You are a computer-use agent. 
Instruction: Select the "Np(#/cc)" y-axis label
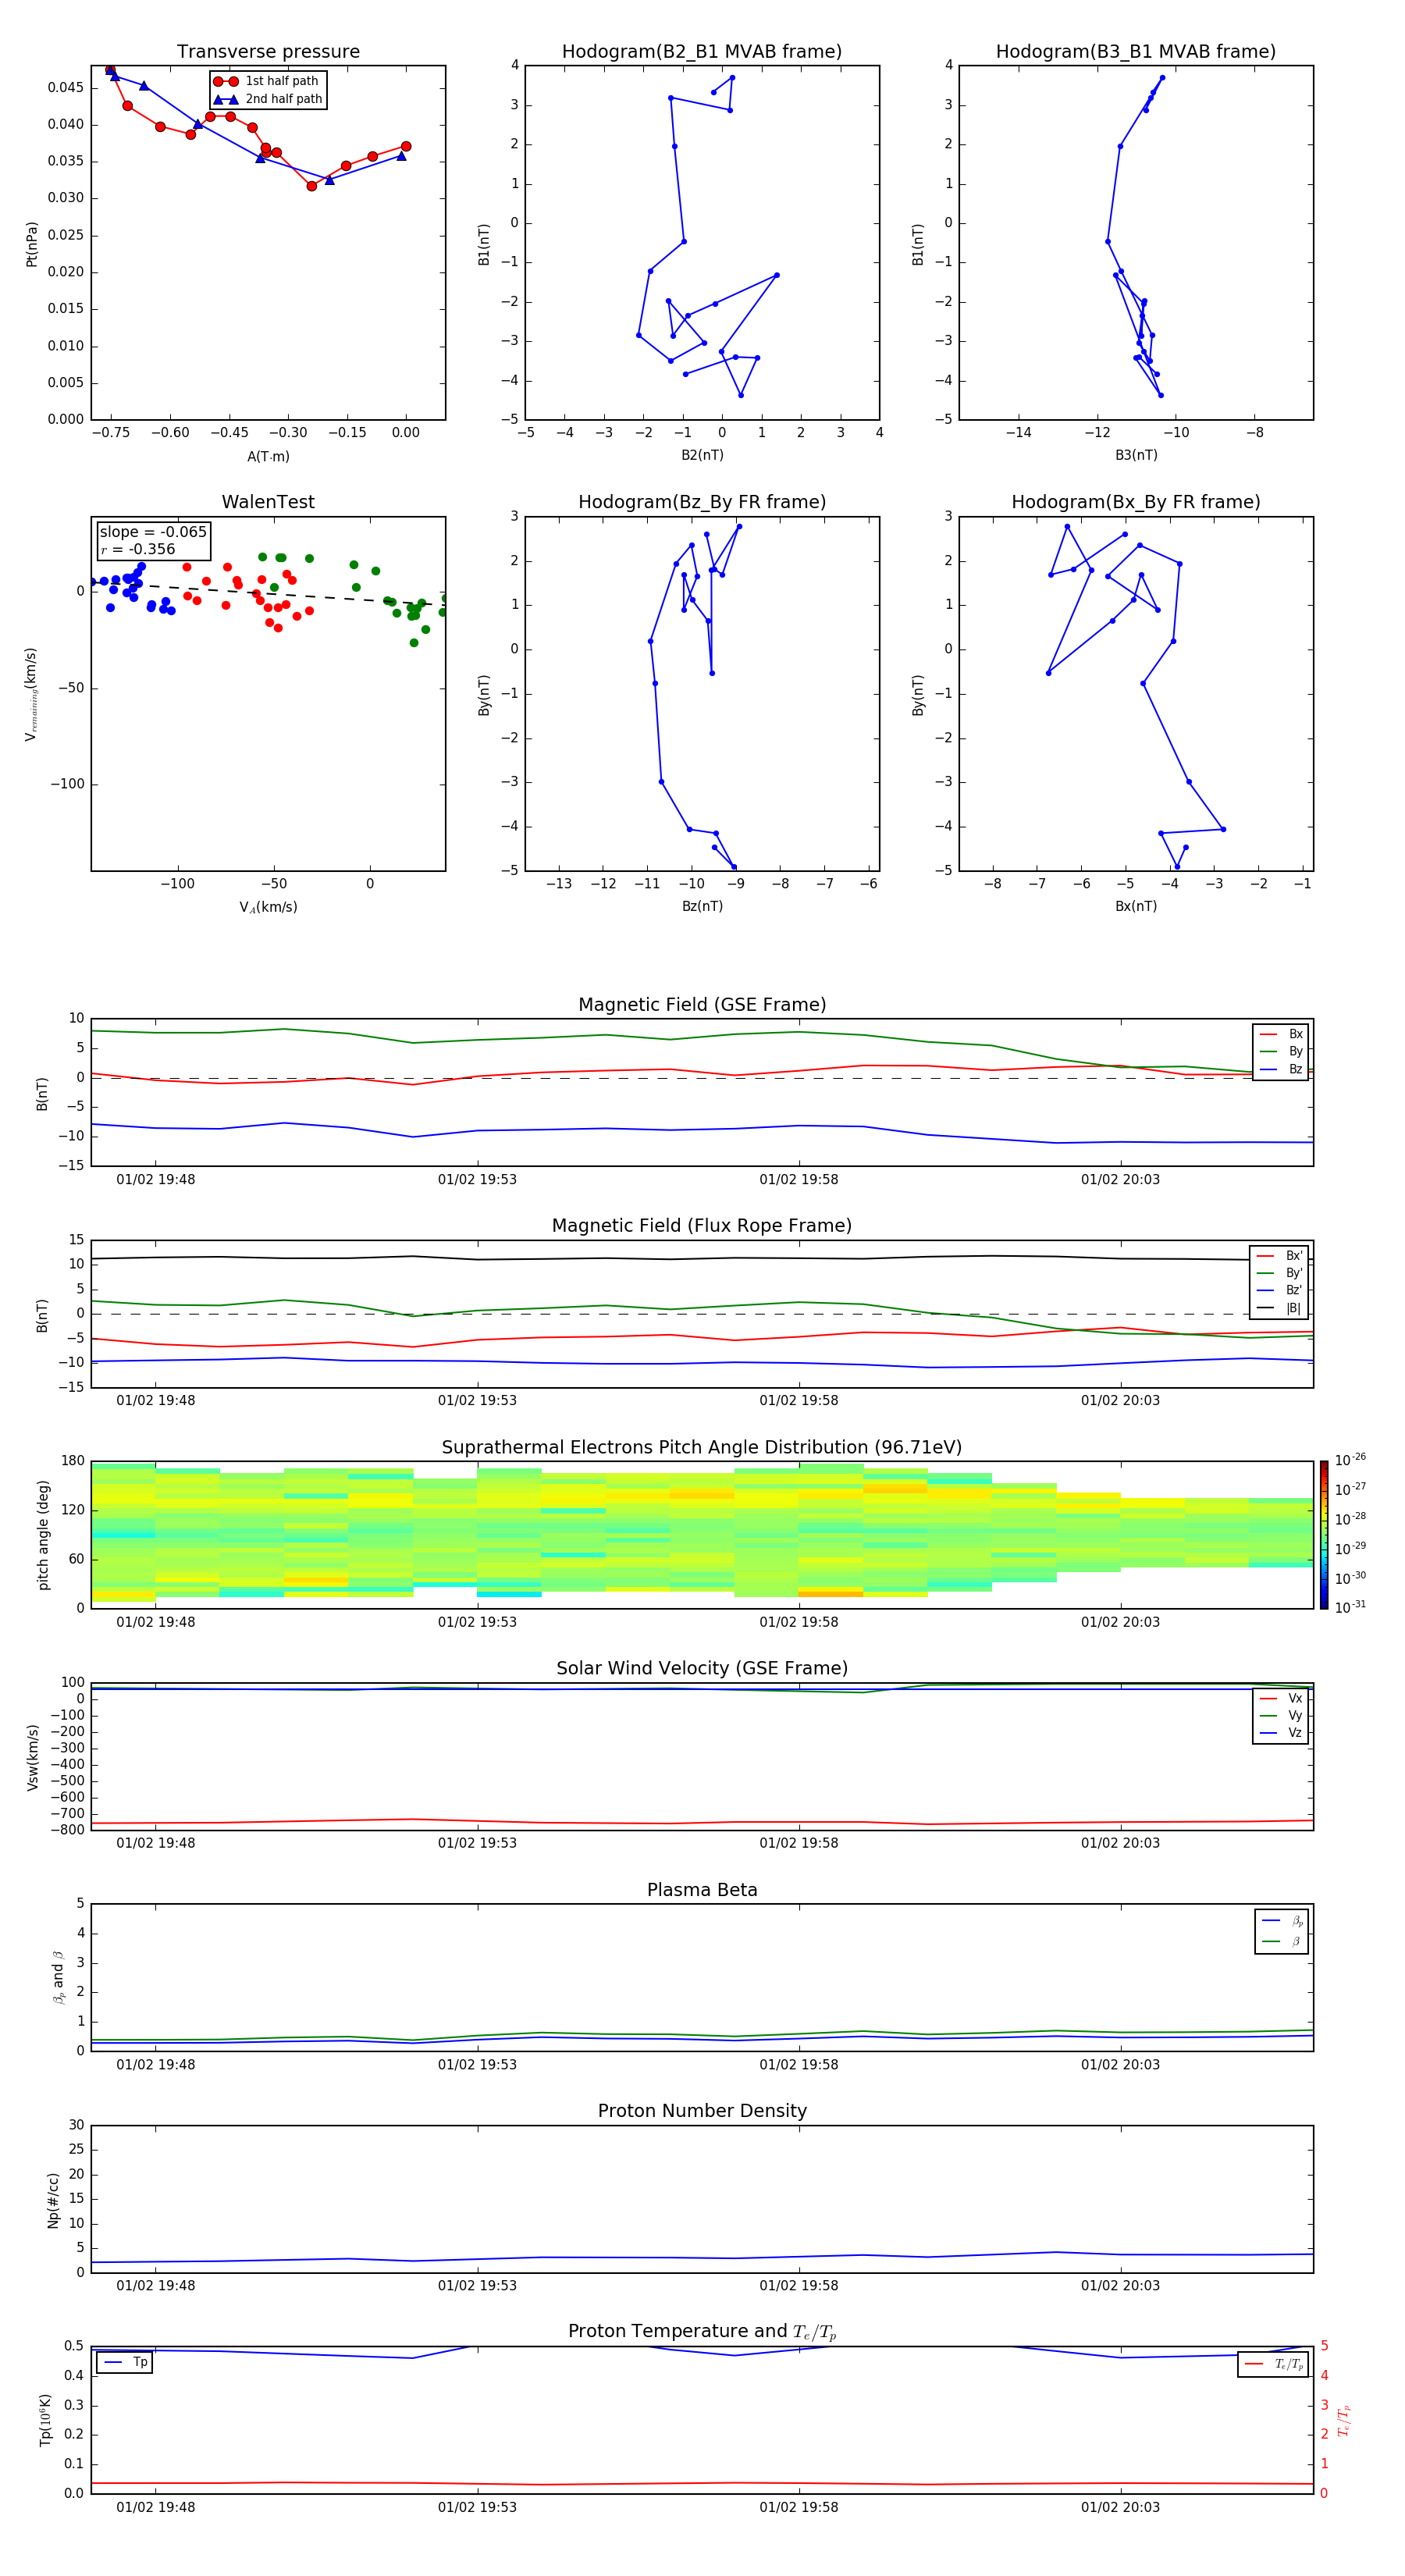[53, 2199]
